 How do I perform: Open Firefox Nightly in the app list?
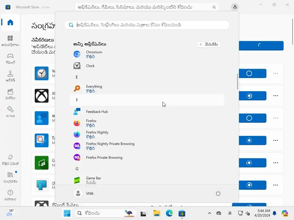coord(147,134)
